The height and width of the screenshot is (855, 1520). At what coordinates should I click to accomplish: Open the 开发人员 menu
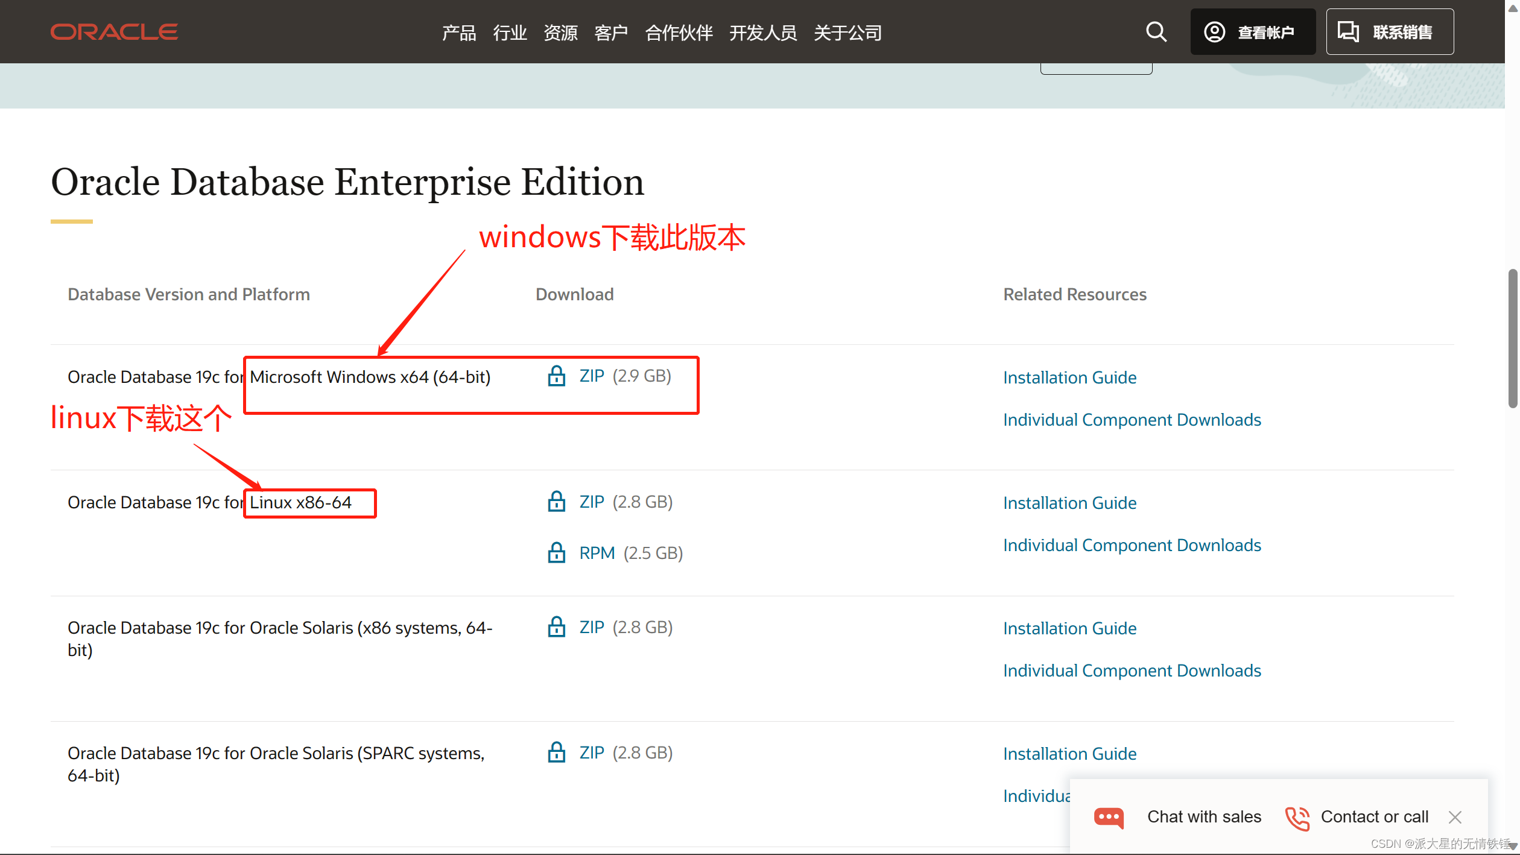pyautogui.click(x=763, y=33)
